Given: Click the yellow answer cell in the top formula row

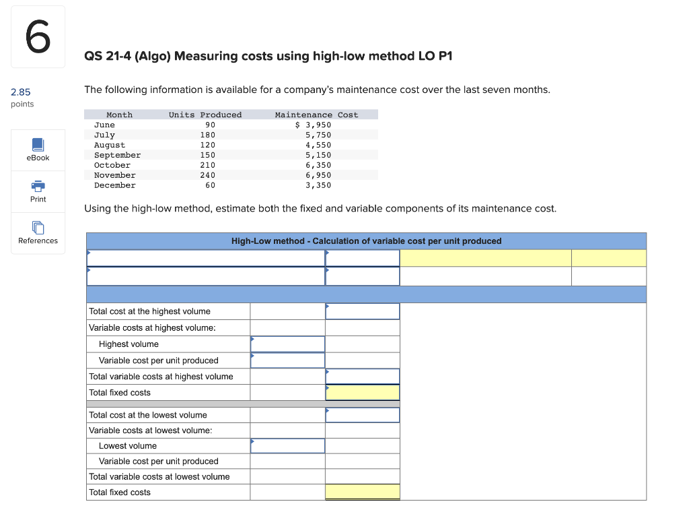Looking at the screenshot, I should [x=484, y=257].
